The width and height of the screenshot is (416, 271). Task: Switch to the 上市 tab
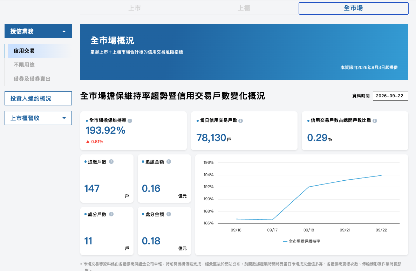[x=135, y=8]
